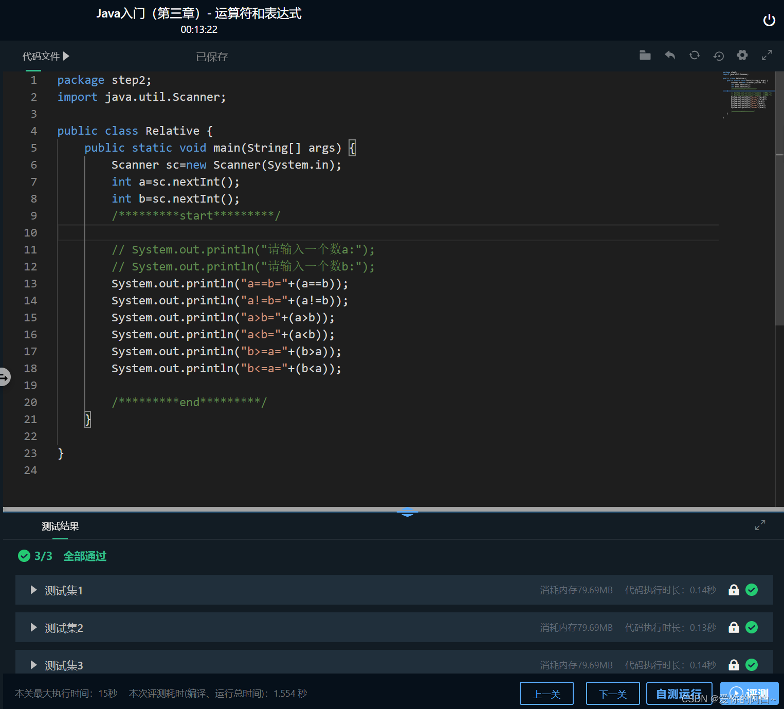Click the reset code refresh icon
Screen dimensions: 784x709
[694, 55]
